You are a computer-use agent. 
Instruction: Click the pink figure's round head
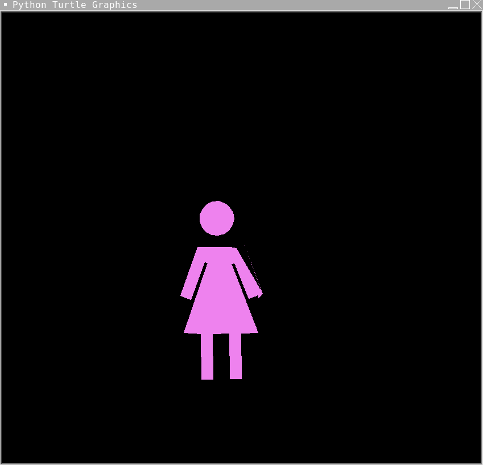(x=217, y=218)
